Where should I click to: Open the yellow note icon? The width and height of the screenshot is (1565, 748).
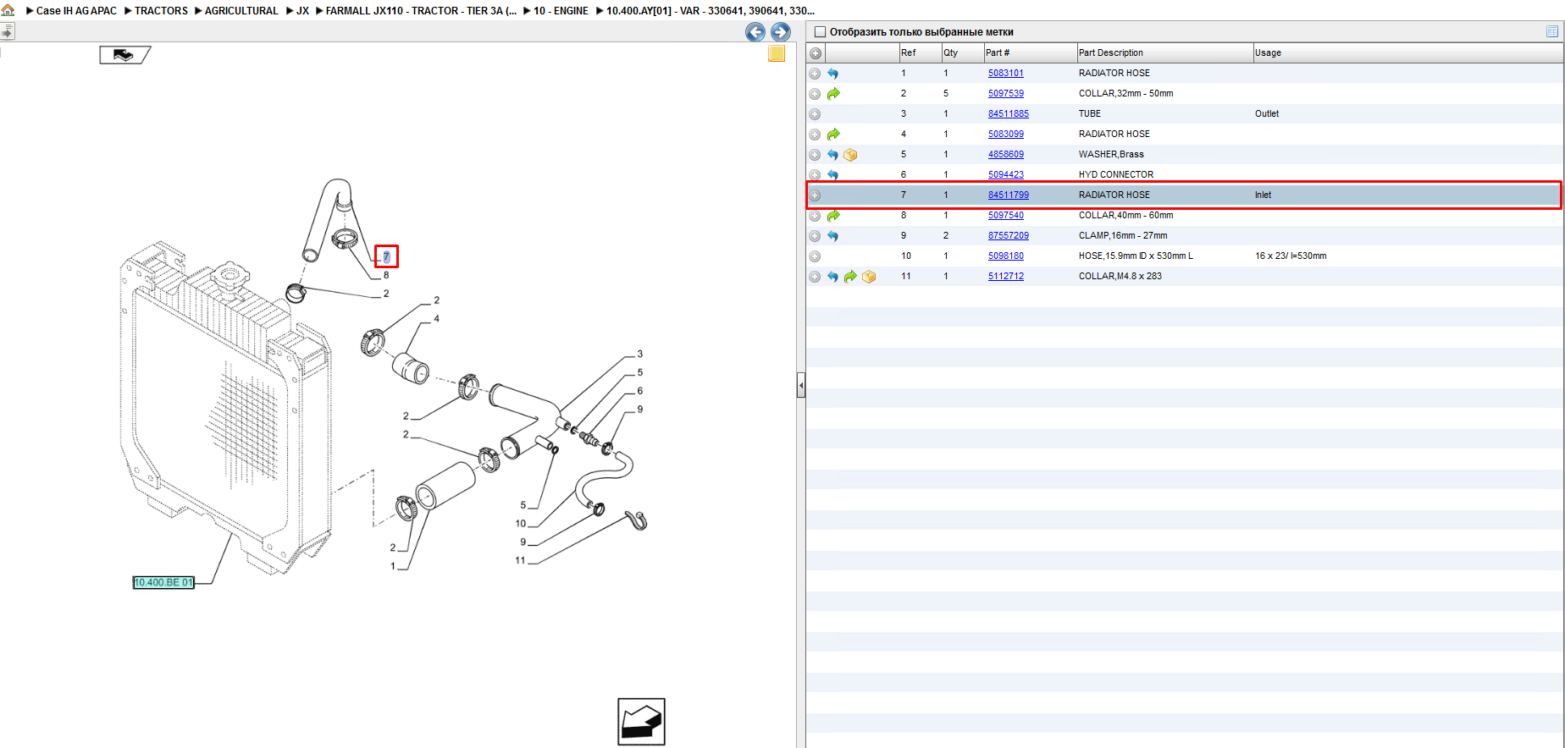point(777,54)
